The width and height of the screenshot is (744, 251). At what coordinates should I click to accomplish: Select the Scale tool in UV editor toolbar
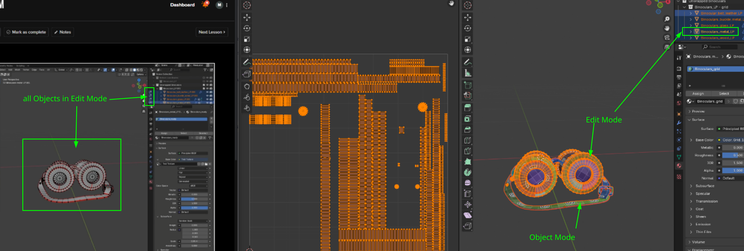pyautogui.click(x=247, y=40)
